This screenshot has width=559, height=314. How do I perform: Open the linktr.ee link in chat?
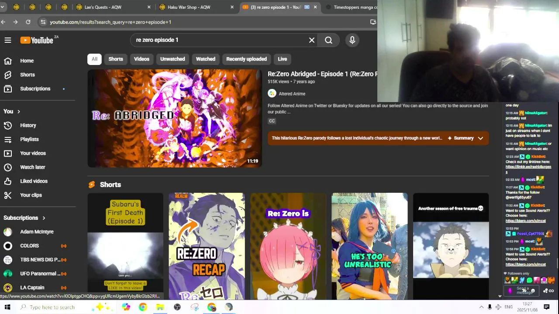528,169
